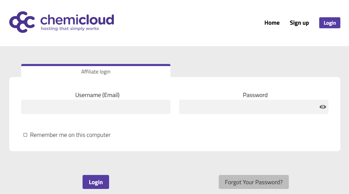The image size is (349, 194).
Task: Click the Username (Email) field label
Action: [97, 95]
